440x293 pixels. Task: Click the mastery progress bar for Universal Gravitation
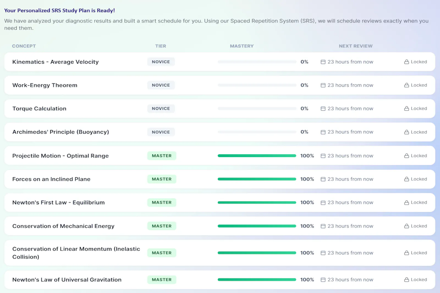[x=257, y=280]
